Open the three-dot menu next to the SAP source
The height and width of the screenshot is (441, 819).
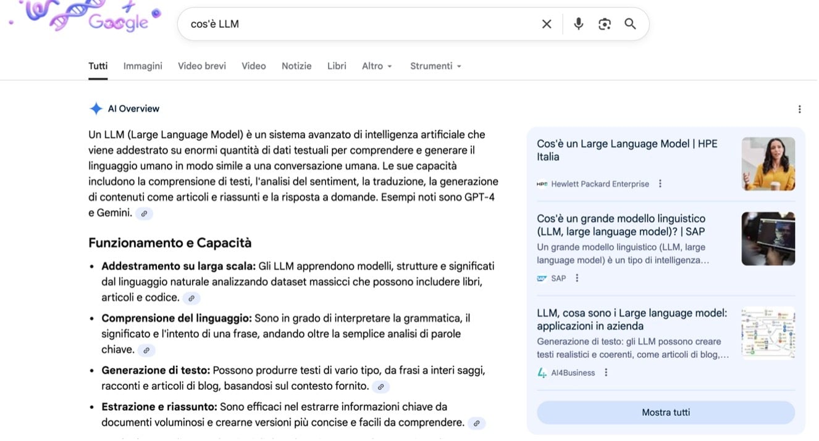577,278
